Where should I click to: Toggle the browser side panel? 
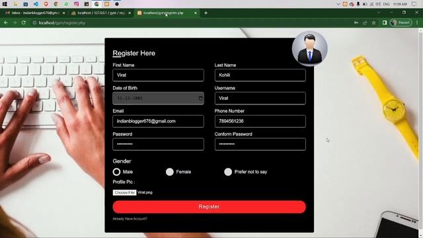pos(385,22)
